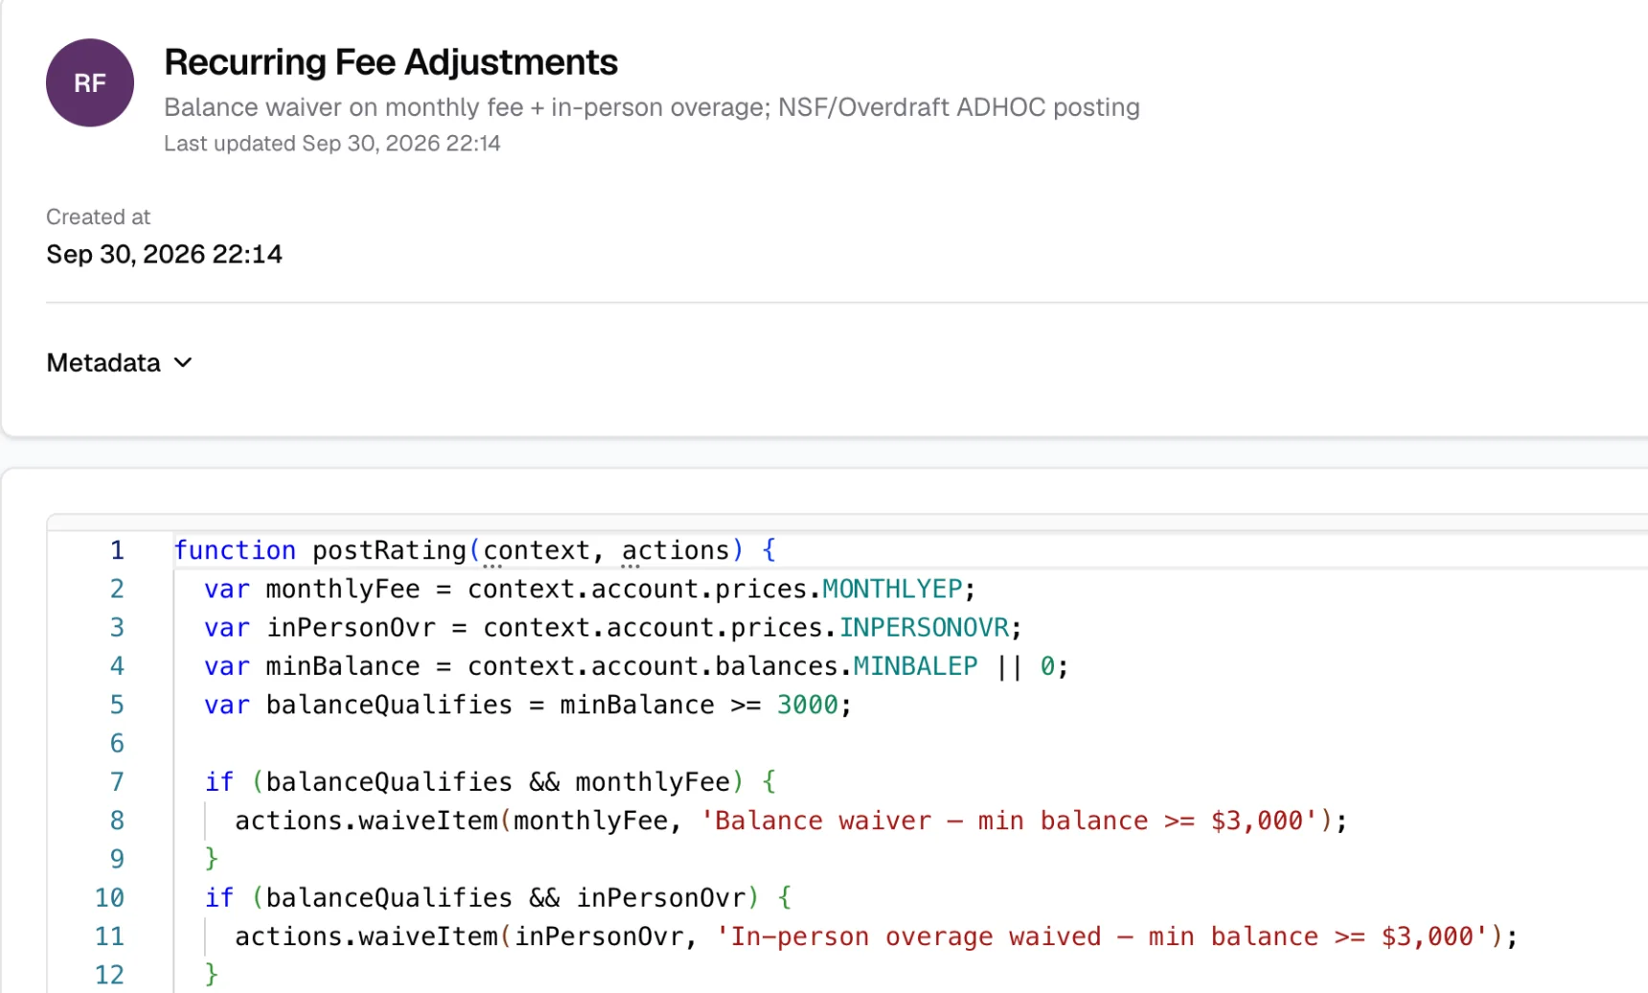Click the 'context' parameter in line 1
The image size is (1648, 993).
tap(537, 550)
